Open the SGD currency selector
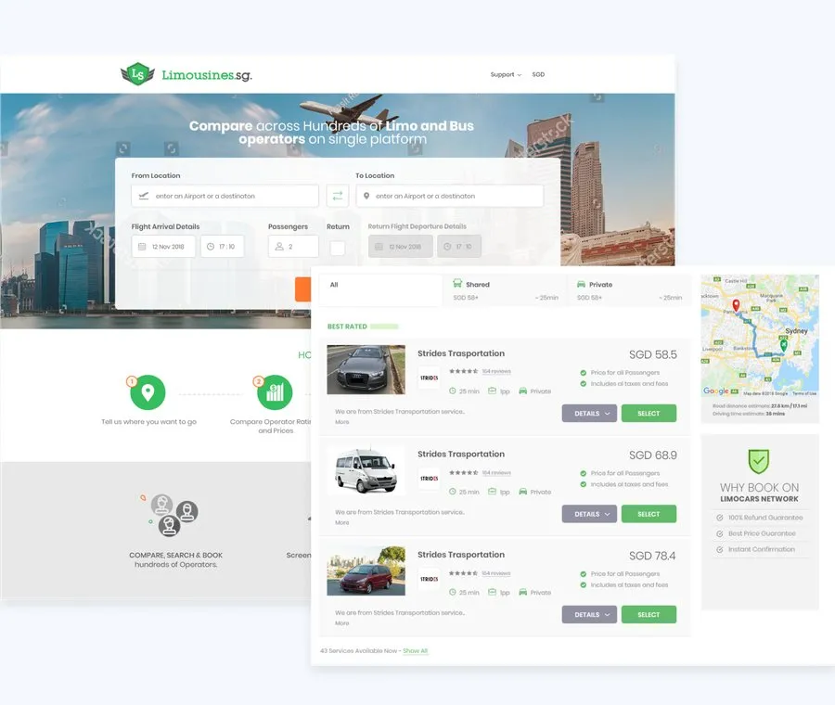This screenshot has width=835, height=705. tap(538, 74)
